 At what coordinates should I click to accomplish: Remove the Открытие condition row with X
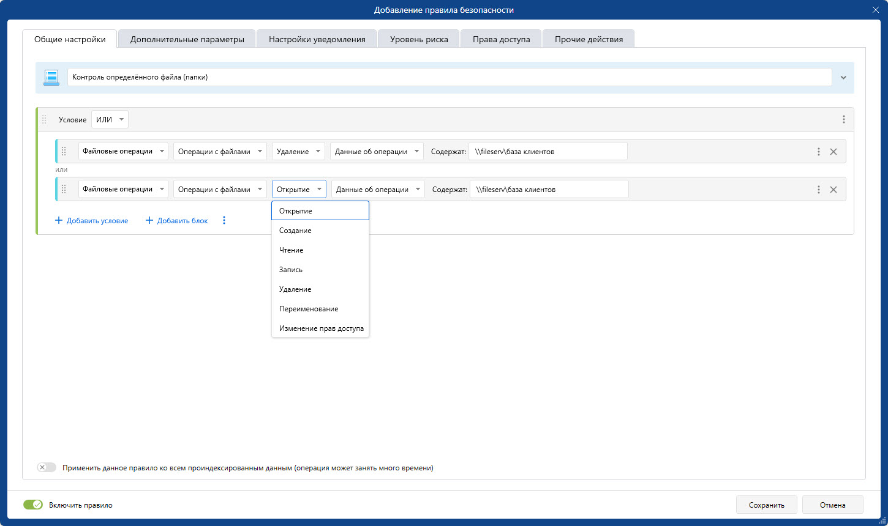click(x=833, y=190)
